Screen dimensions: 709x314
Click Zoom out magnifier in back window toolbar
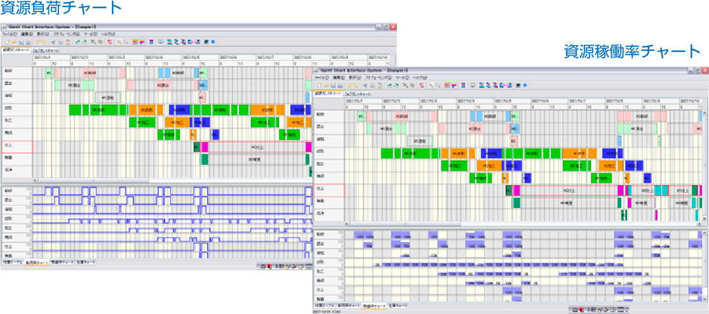(x=126, y=42)
